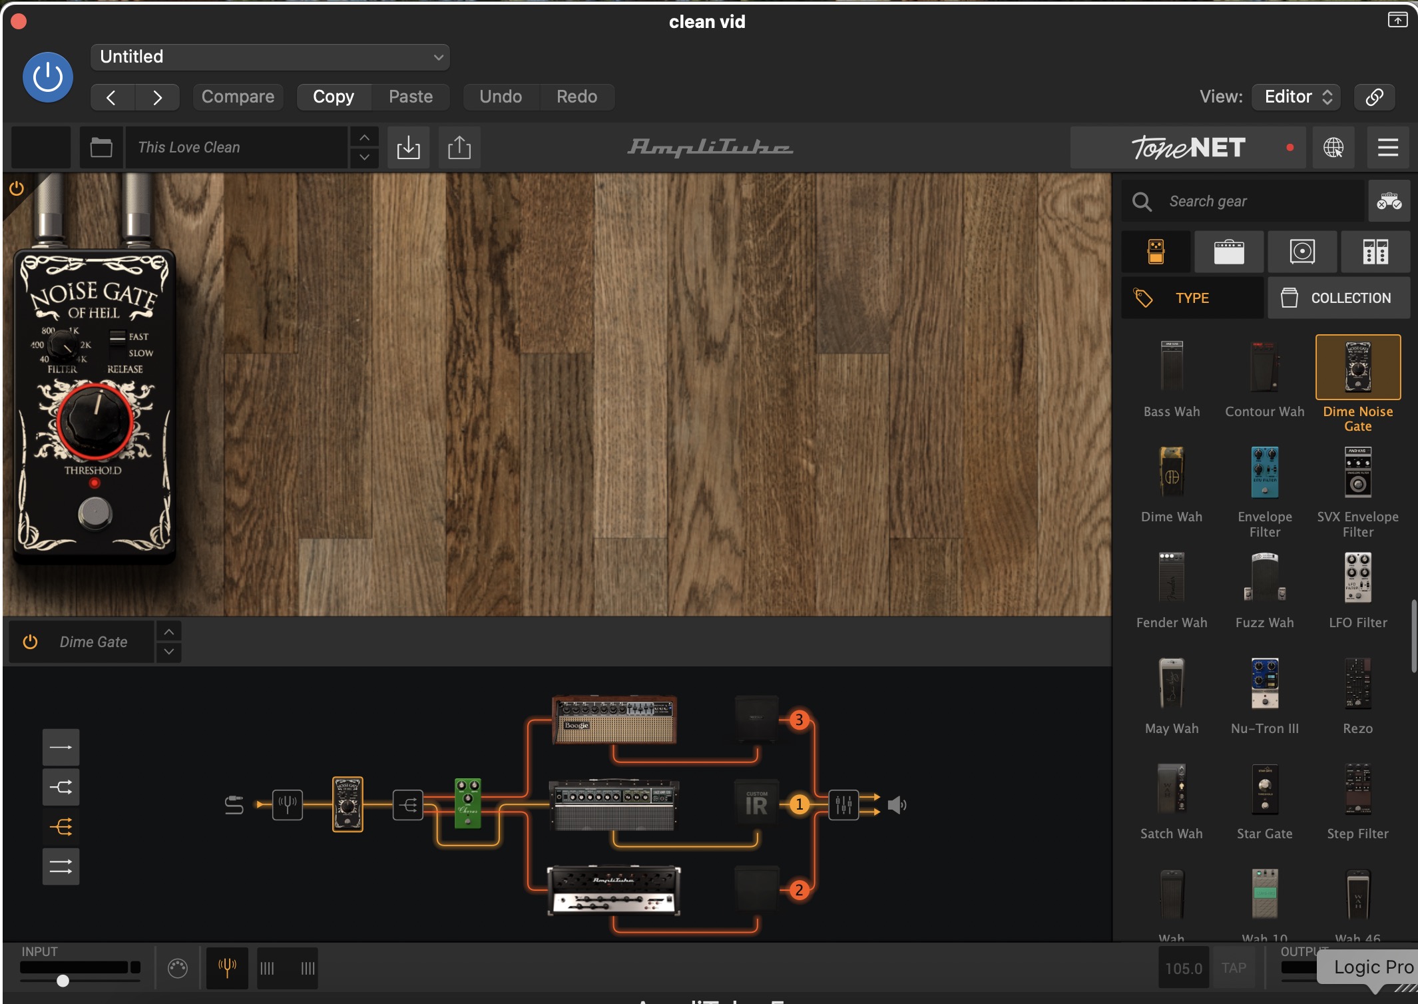Image resolution: width=1418 pixels, height=1004 pixels.
Task: Click the link icon beside View
Action: (x=1375, y=97)
